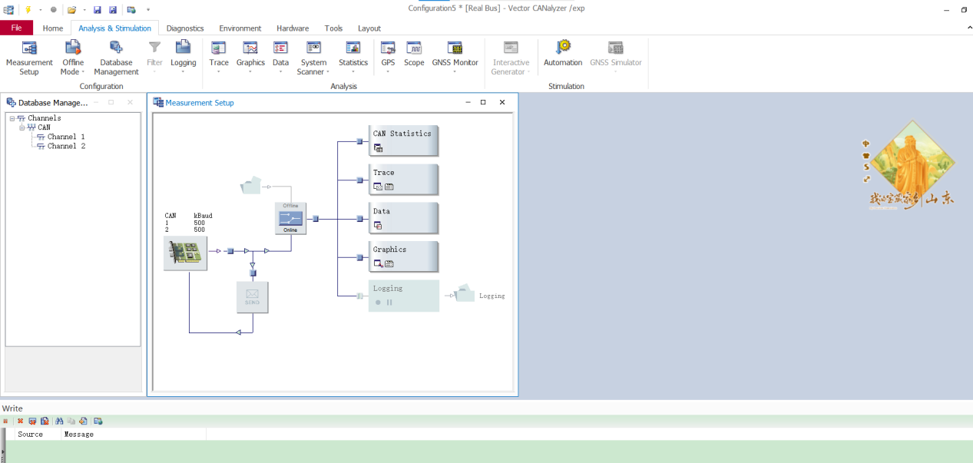Click the Message column header in Write window

134,435
